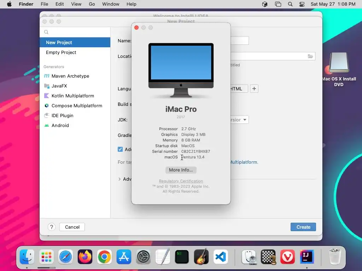362x271 pixels.
Task: Click the folder browse icon in Location field
Action: [310, 56]
